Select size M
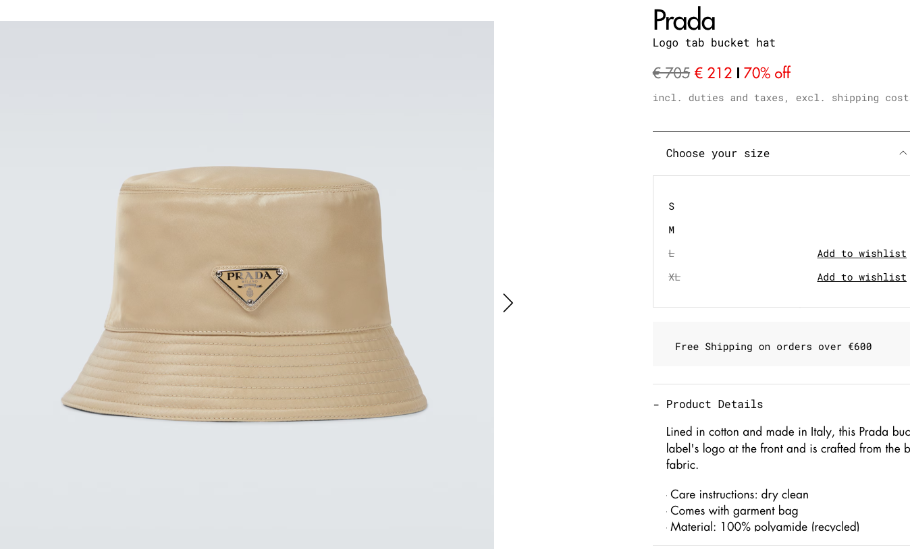The width and height of the screenshot is (910, 549). [x=672, y=230]
